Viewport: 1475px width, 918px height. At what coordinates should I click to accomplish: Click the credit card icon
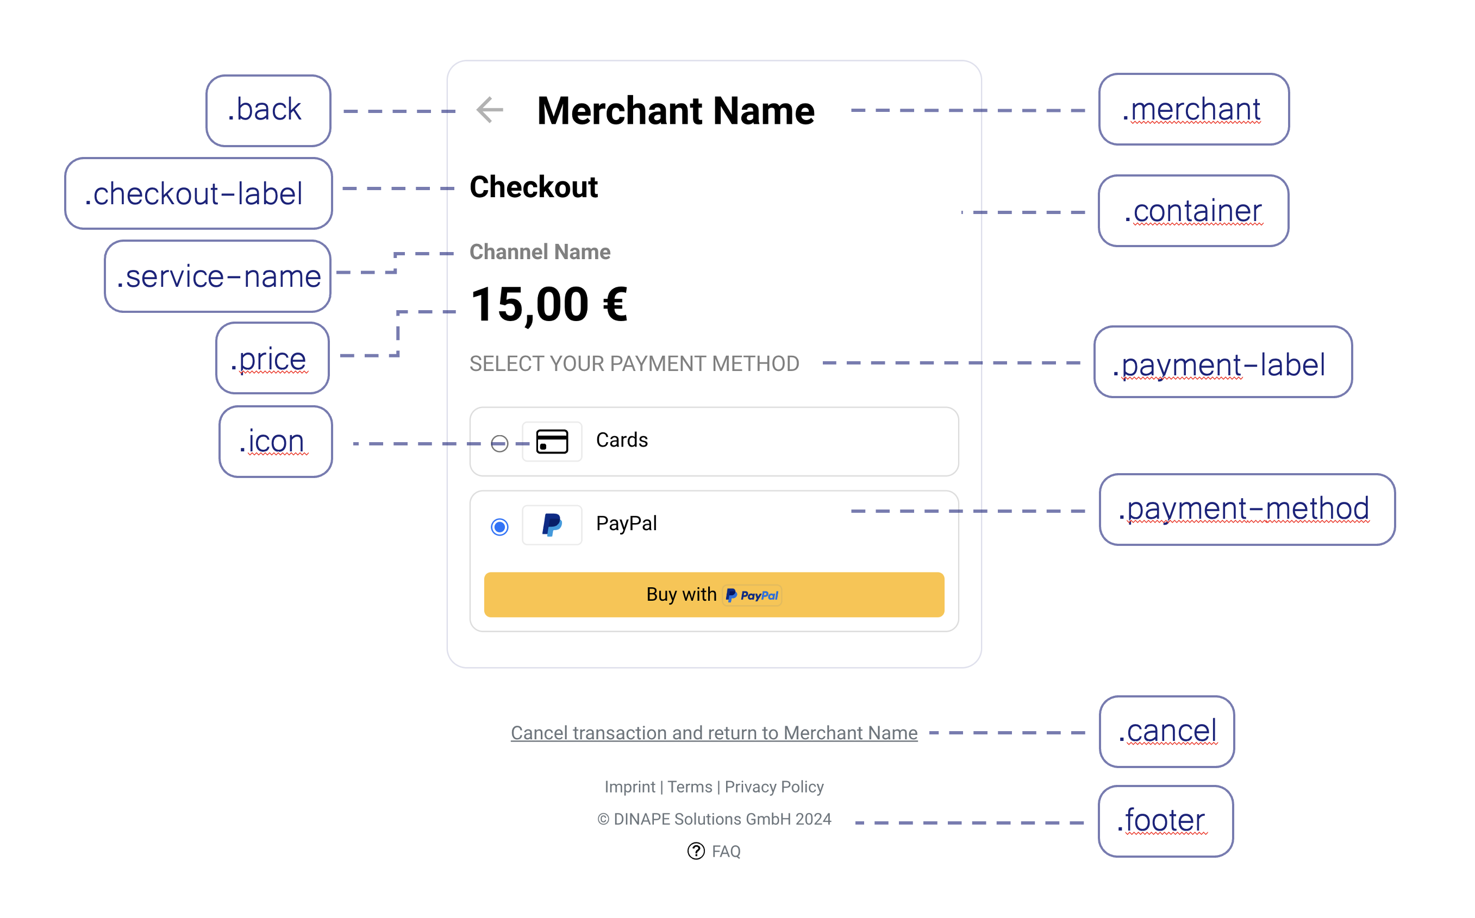tap(552, 442)
